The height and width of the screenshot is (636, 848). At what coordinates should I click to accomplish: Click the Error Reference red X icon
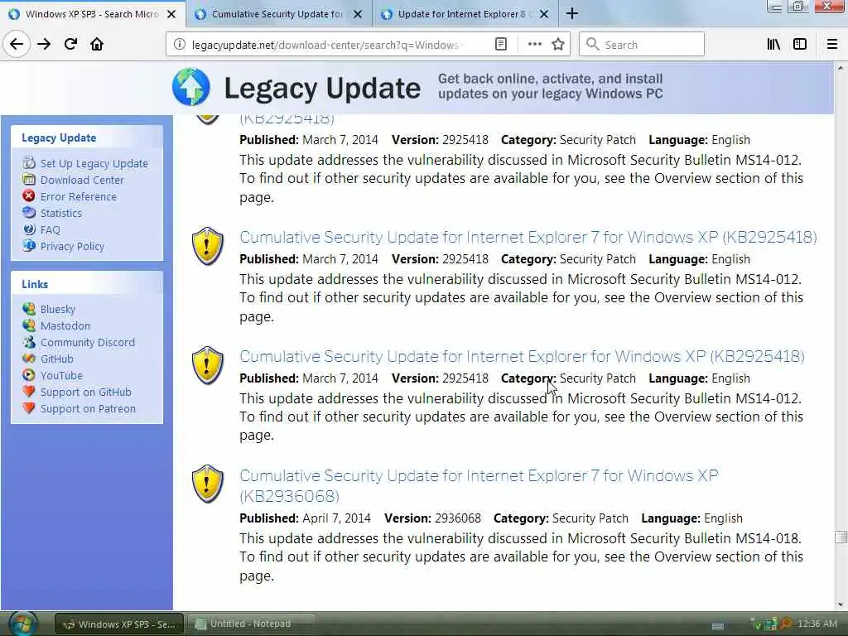(x=29, y=195)
